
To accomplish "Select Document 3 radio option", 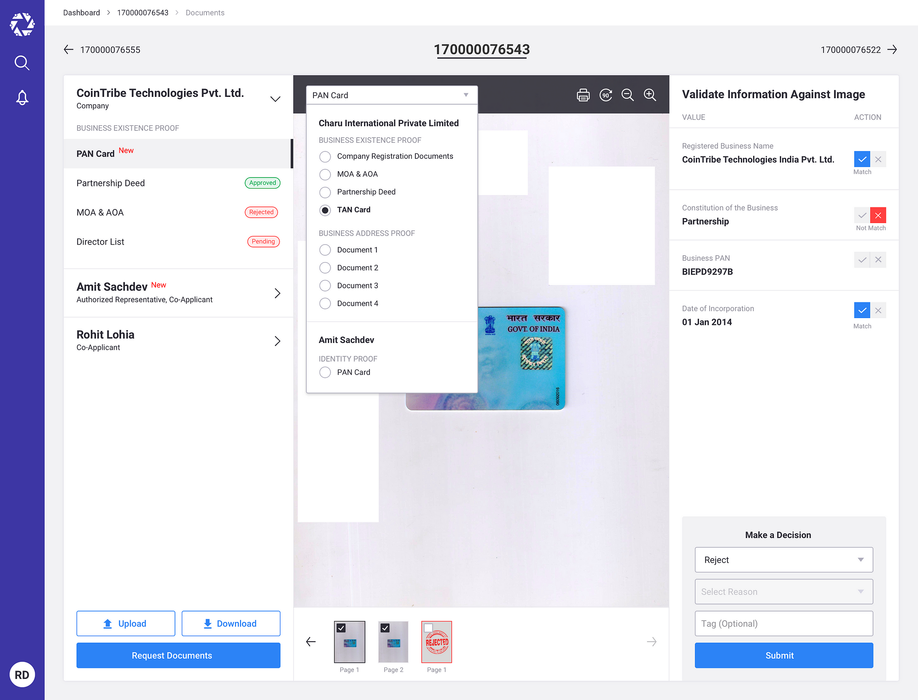I will 325,286.
